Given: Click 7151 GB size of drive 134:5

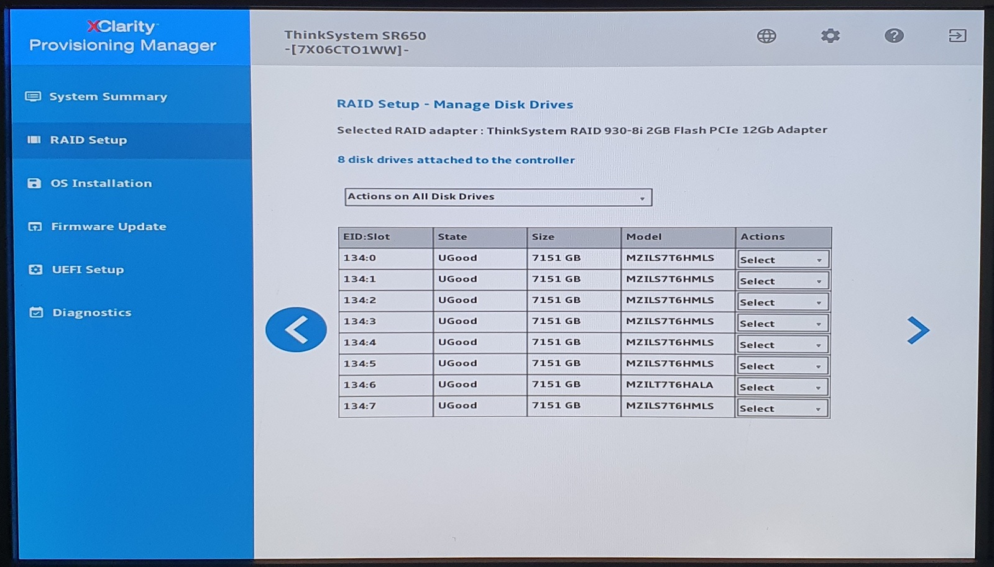Looking at the screenshot, I should pyautogui.click(x=574, y=363).
